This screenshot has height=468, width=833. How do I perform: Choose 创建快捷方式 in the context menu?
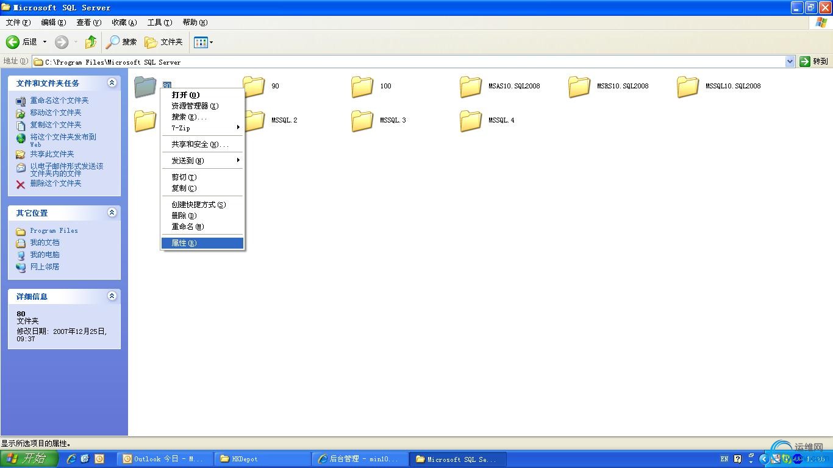[x=202, y=205]
